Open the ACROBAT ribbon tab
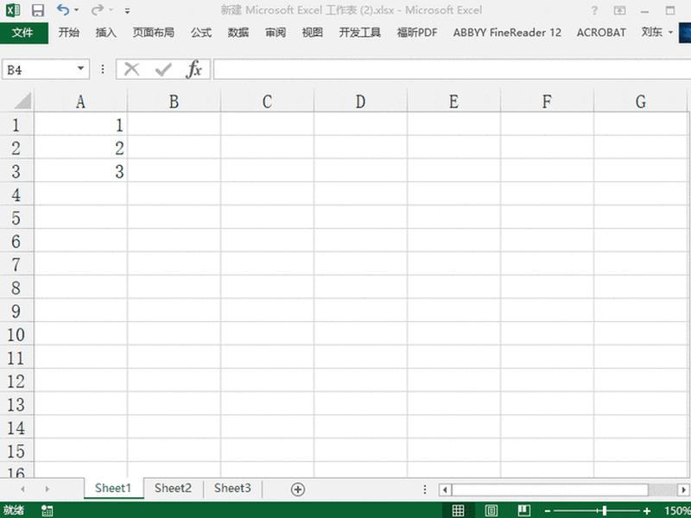 tap(601, 33)
